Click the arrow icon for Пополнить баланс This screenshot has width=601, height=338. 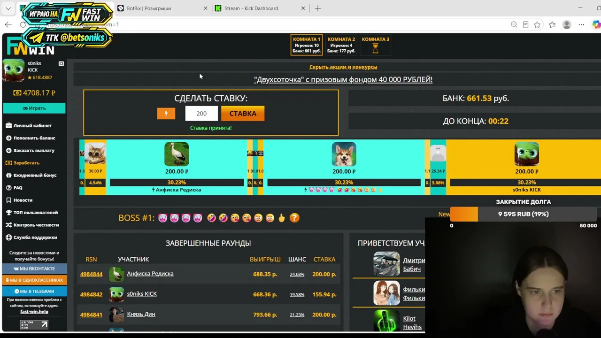(9, 138)
